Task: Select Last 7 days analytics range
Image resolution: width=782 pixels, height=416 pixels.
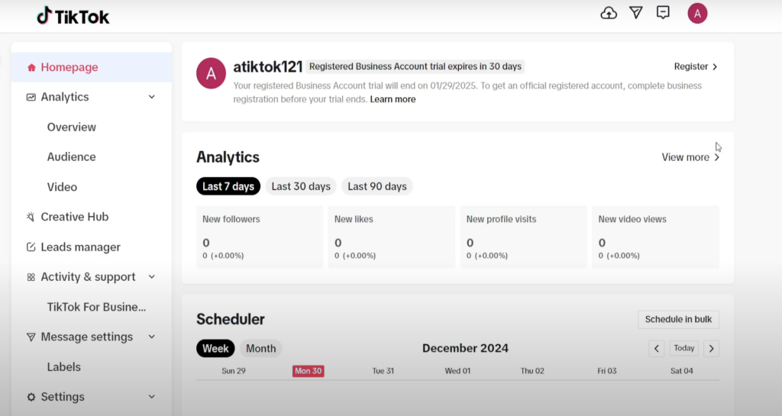Action: (228, 186)
